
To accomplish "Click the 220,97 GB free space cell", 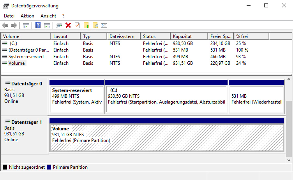I will (x=220, y=63).
